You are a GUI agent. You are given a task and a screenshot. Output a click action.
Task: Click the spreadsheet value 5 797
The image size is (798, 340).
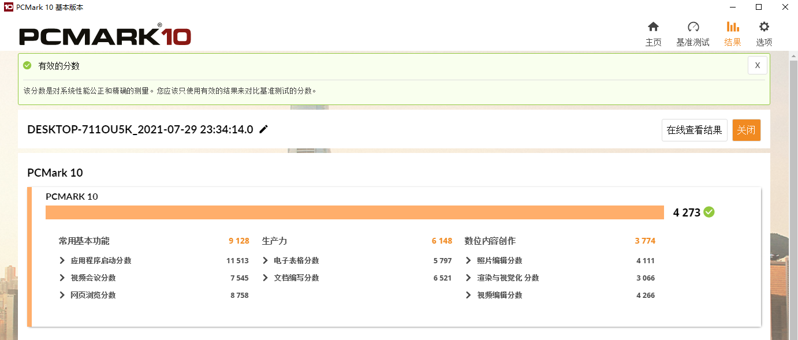(x=443, y=261)
